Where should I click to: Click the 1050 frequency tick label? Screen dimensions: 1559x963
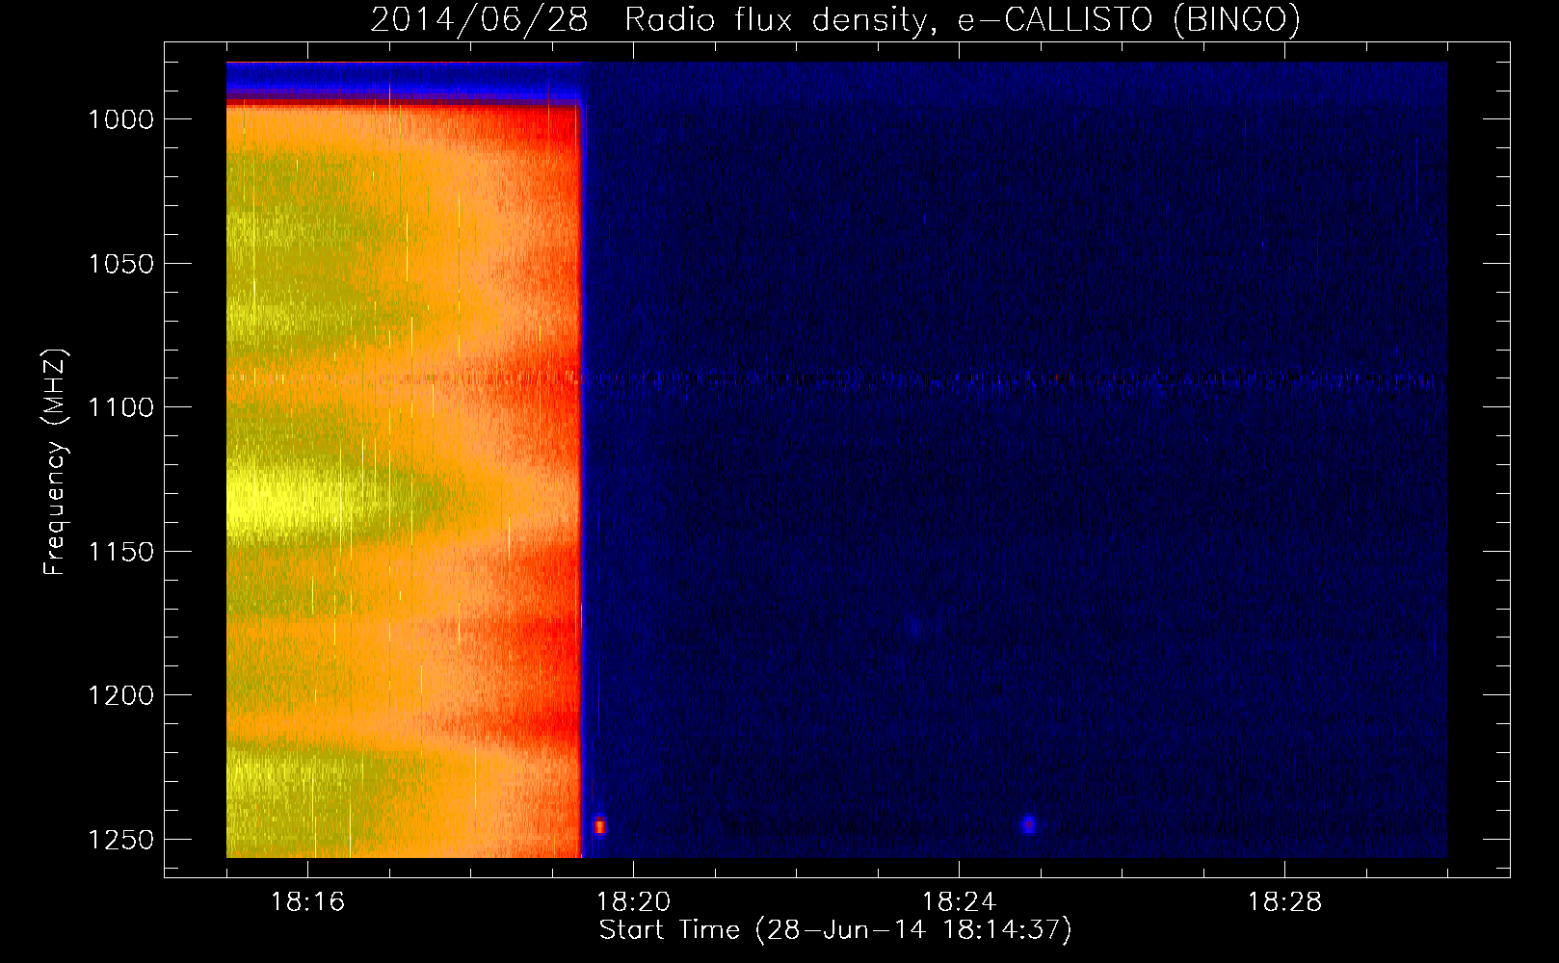pyautogui.click(x=121, y=264)
